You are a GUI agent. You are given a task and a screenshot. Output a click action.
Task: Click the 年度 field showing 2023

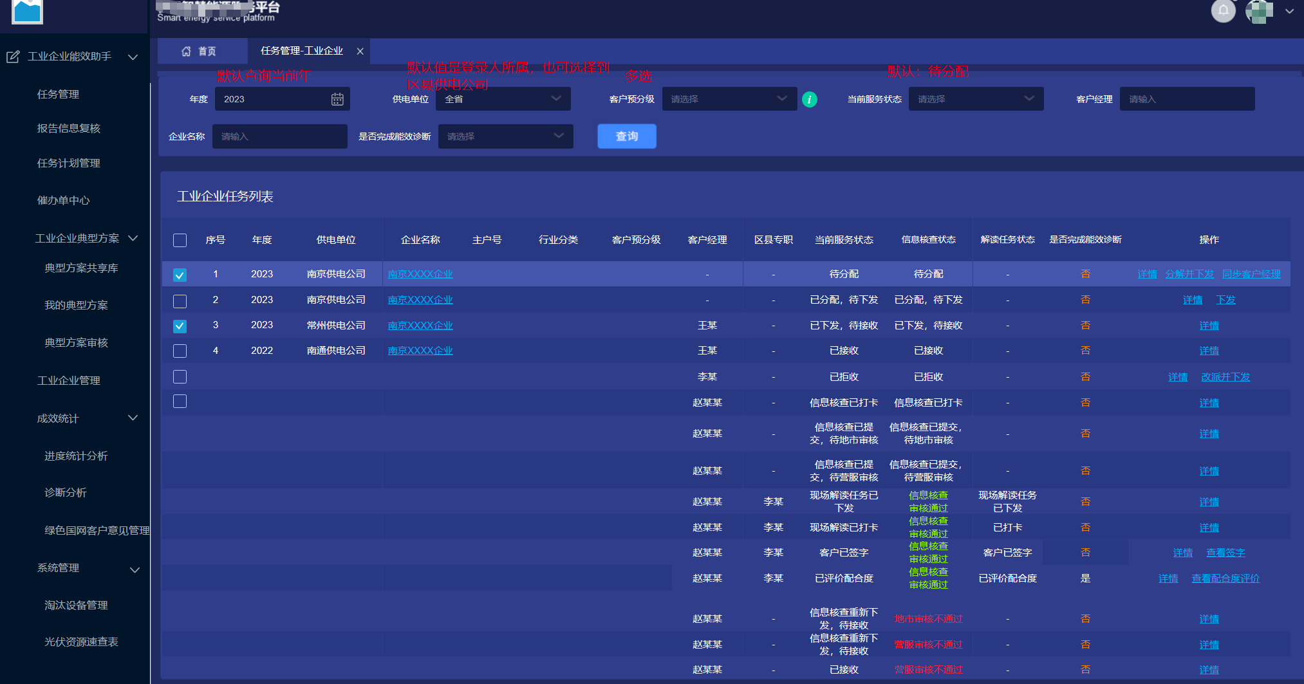(x=283, y=99)
